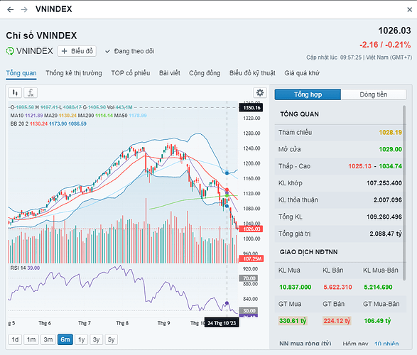Set chart range to 6m
The height and width of the screenshot is (355, 417).
click(65, 339)
